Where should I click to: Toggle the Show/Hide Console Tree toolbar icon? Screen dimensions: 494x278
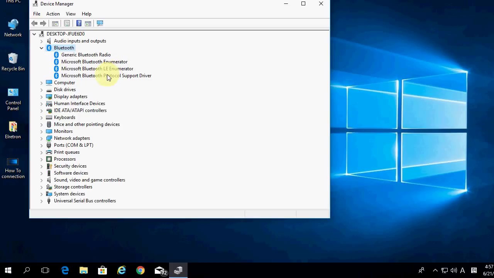[55, 24]
